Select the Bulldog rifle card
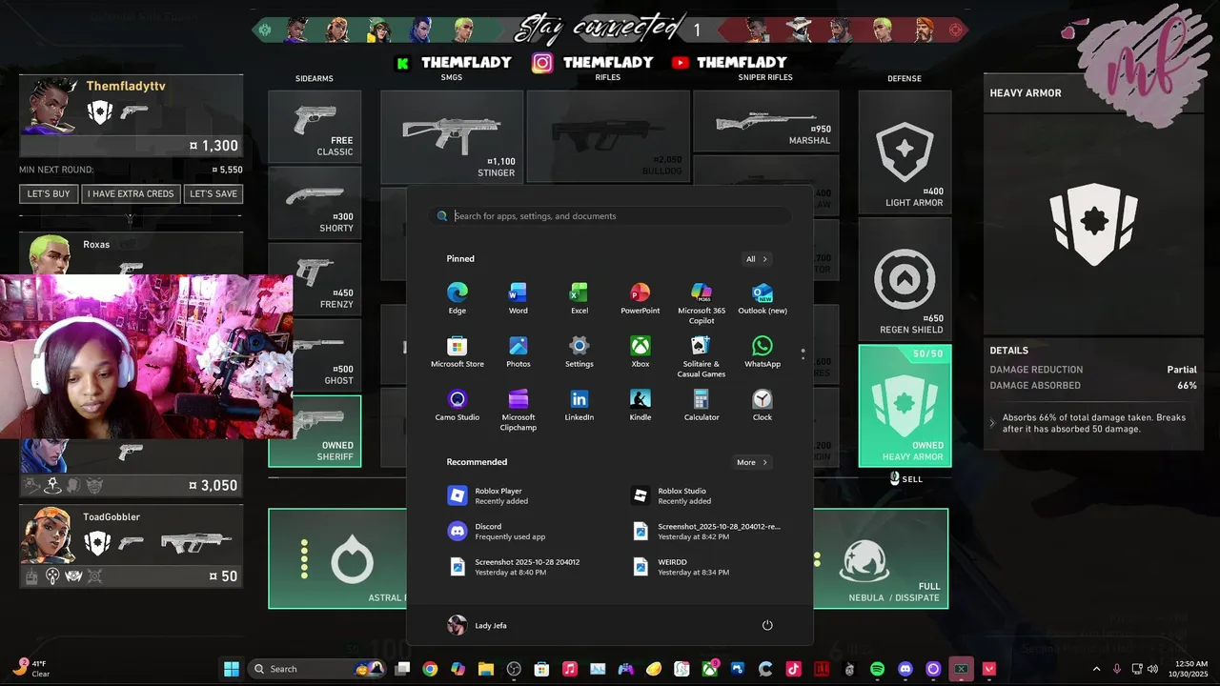The width and height of the screenshot is (1220, 686). pyautogui.click(x=608, y=136)
